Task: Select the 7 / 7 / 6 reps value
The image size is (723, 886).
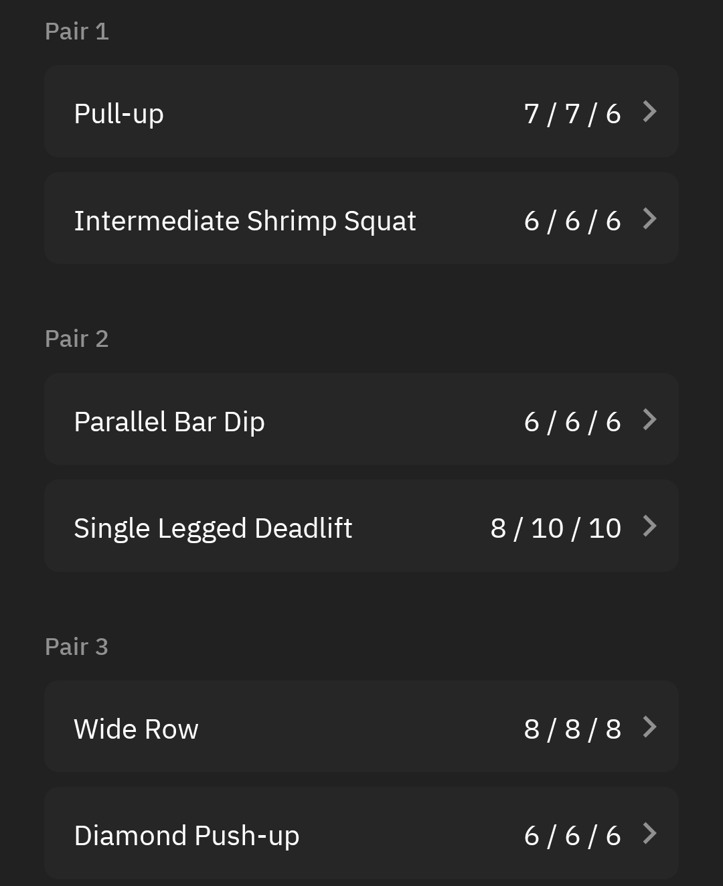Action: click(x=572, y=114)
